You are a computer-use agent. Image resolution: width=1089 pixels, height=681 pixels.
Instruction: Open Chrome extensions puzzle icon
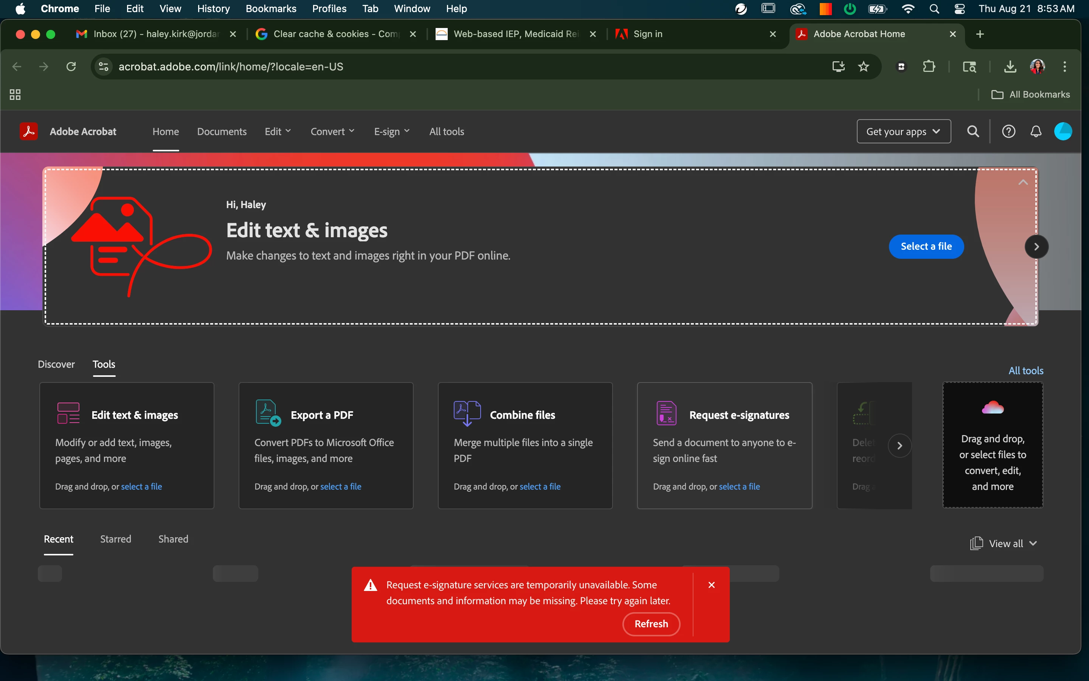tap(929, 67)
